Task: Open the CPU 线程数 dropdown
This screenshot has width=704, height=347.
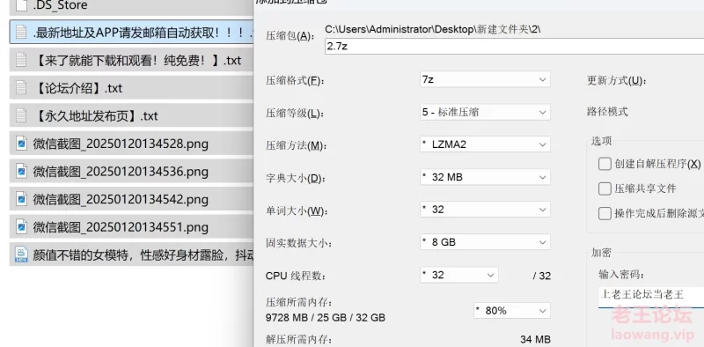Action: click(458, 275)
